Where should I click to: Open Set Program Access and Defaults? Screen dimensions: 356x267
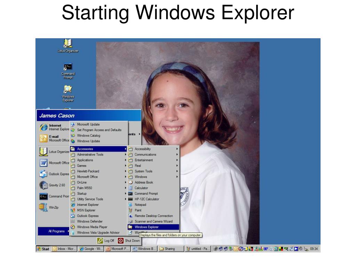coord(98,130)
